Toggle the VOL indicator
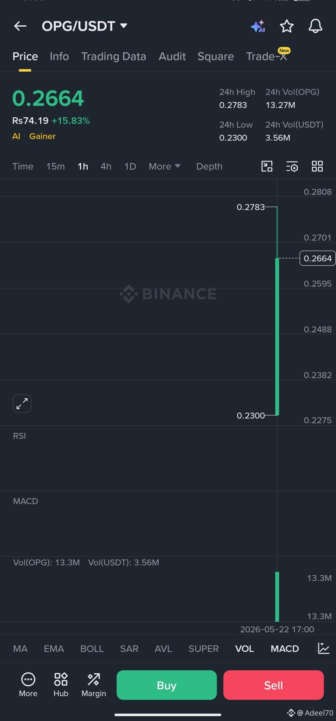Screen dimensions: 336x721 (x=245, y=649)
